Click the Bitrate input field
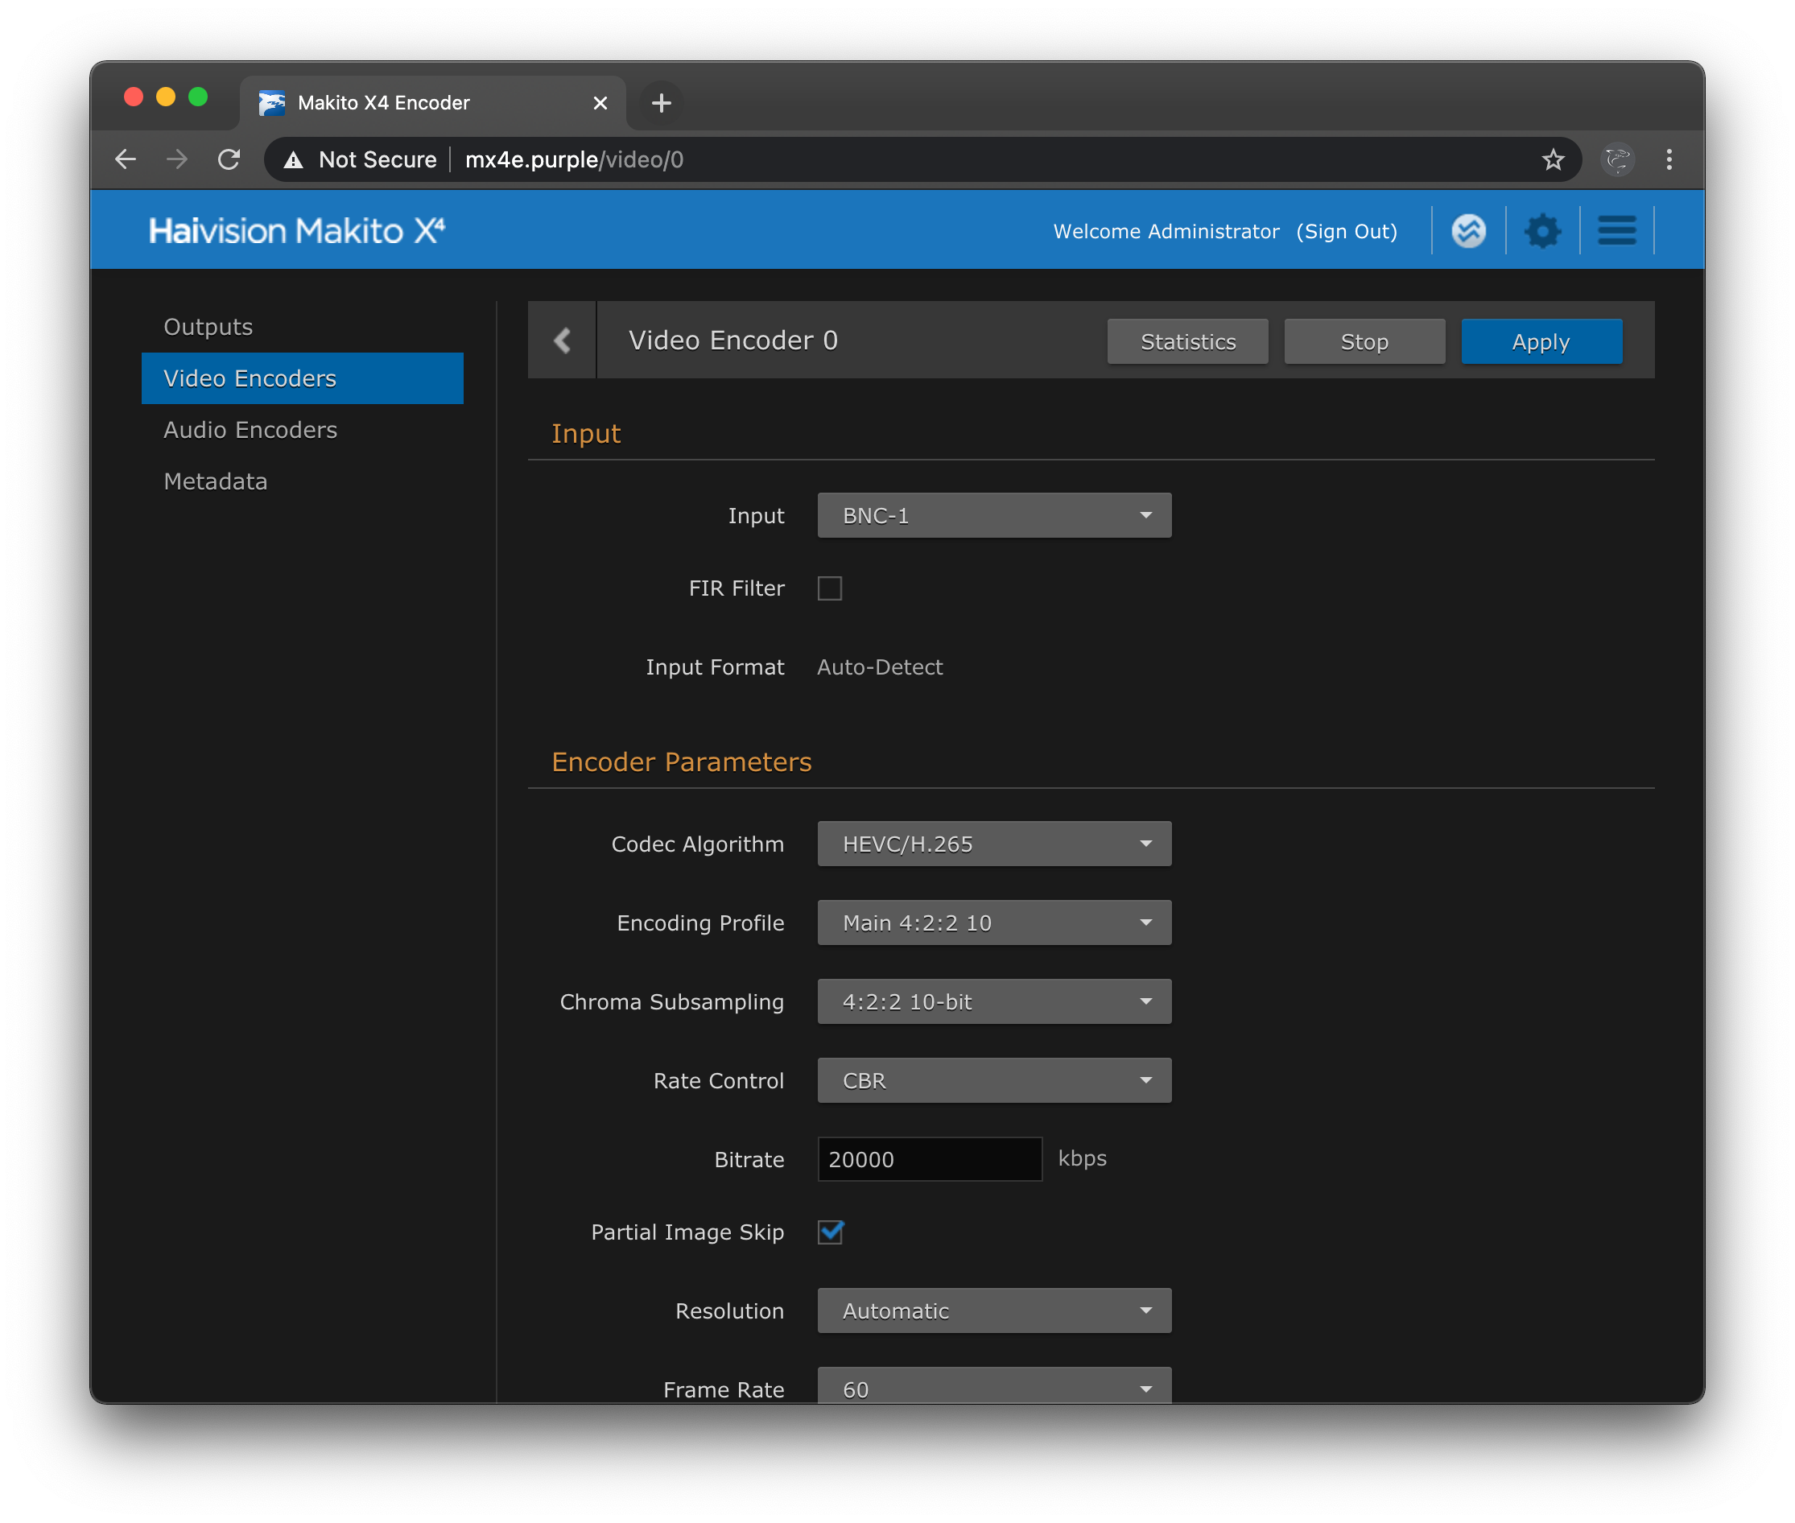The image size is (1795, 1523). (929, 1159)
